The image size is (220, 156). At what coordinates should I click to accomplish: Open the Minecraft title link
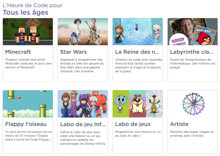point(18,52)
